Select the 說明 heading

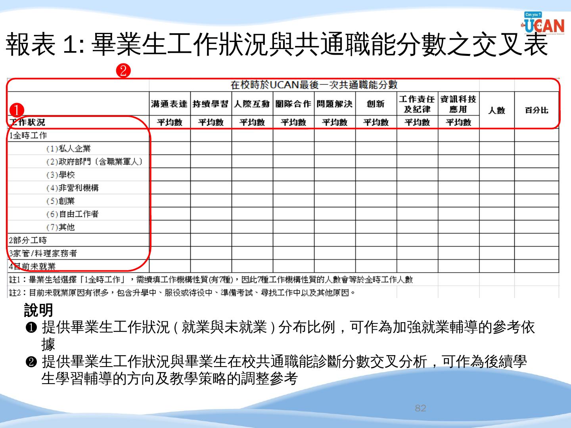38,310
